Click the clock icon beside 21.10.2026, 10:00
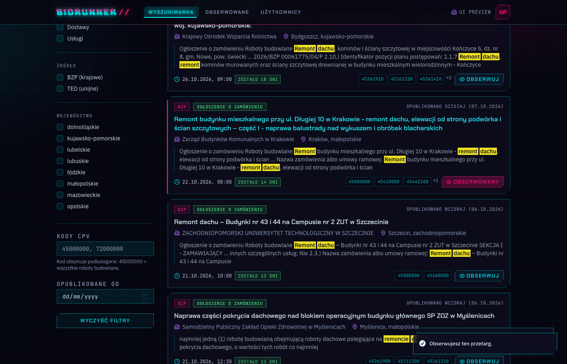Screen dimensions: 567x364 [177, 276]
